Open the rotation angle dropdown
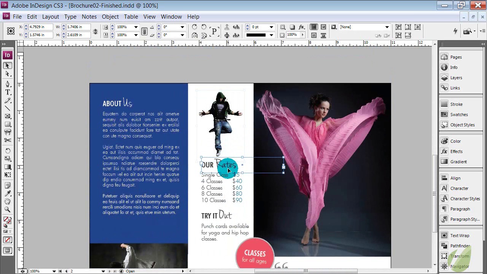 click(x=182, y=27)
